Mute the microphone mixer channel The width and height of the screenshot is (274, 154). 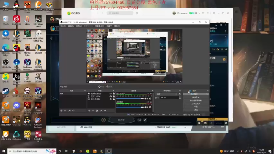point(146,98)
